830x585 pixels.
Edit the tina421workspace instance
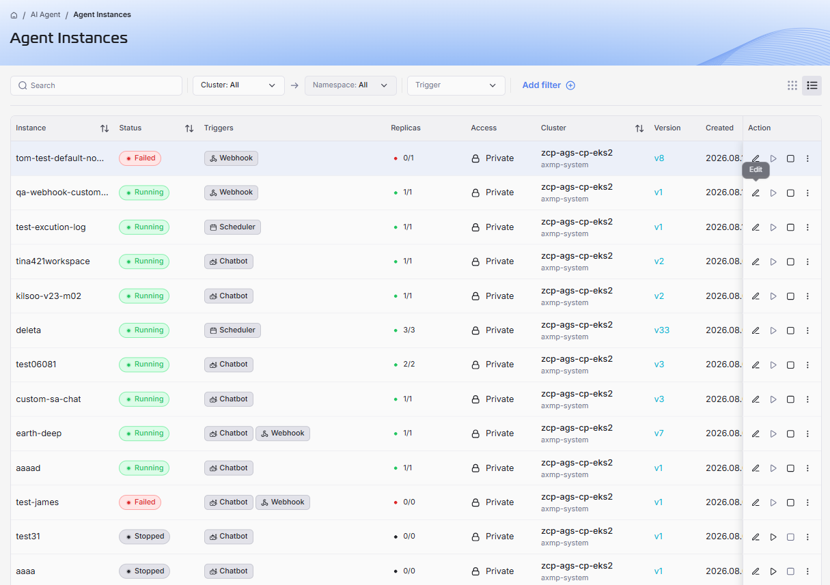point(756,261)
